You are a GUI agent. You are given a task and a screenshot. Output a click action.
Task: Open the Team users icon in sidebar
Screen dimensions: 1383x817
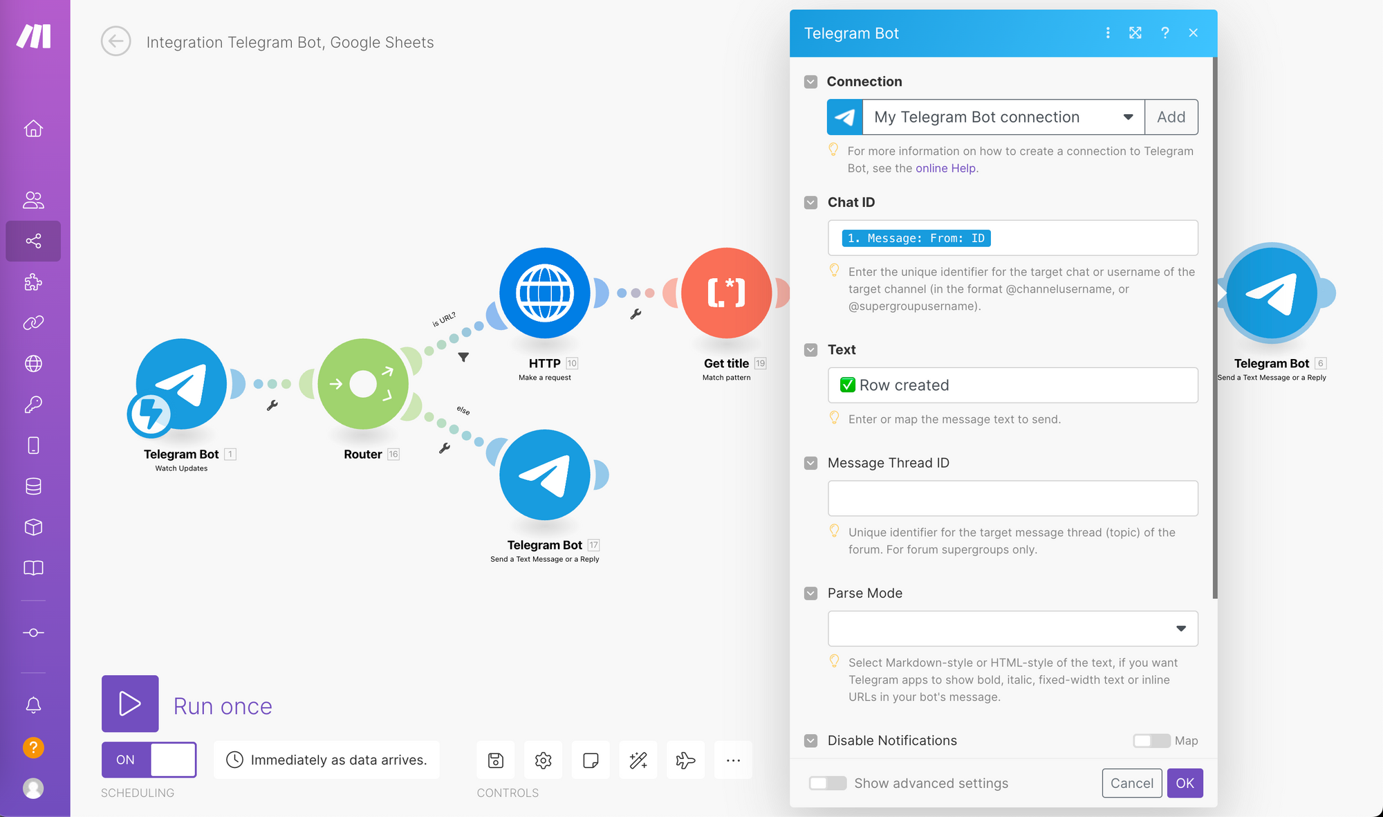pos(33,201)
